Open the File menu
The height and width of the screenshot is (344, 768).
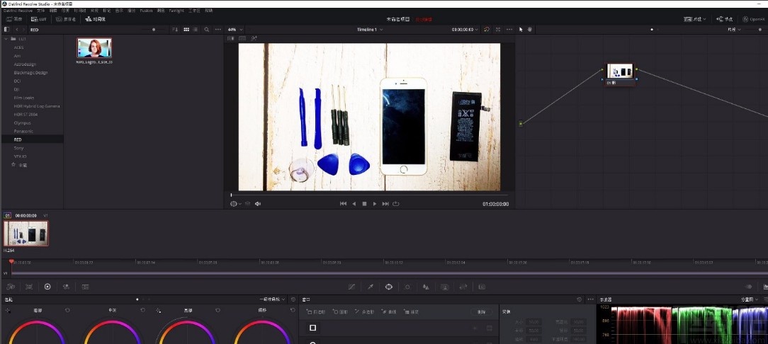point(40,11)
